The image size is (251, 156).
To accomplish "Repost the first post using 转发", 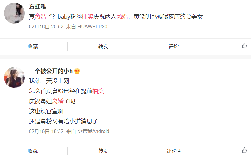I will click(103, 46).
